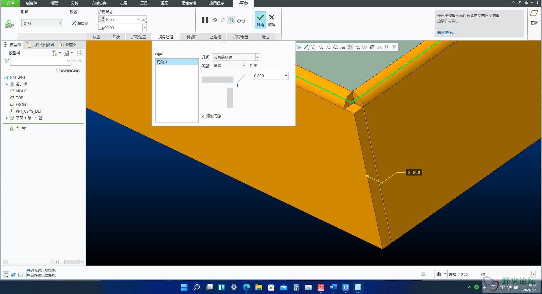This screenshot has height=294, width=542.
Task: Select 拐角 1 in the corner list
Action: pyautogui.click(x=177, y=62)
